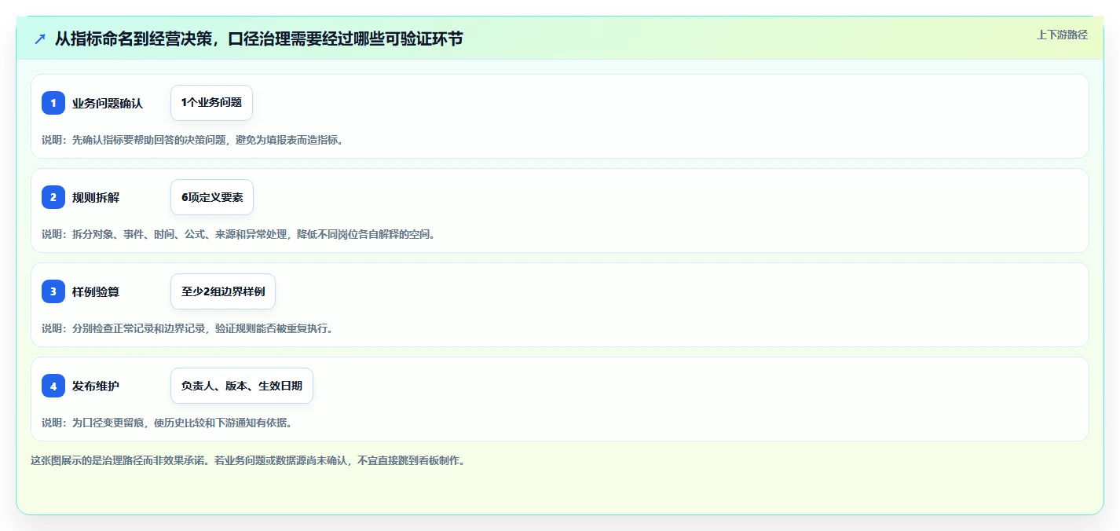Select the 样例验算 step title
The height and width of the screenshot is (531, 1120).
pyautogui.click(x=96, y=291)
